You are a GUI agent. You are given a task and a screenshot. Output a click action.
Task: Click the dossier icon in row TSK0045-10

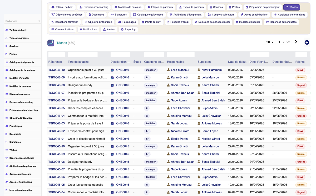pos(112,146)
